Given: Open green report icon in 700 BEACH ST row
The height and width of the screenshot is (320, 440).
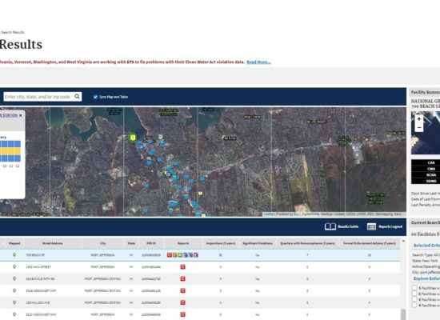Looking at the screenshot, I should pos(180,255).
